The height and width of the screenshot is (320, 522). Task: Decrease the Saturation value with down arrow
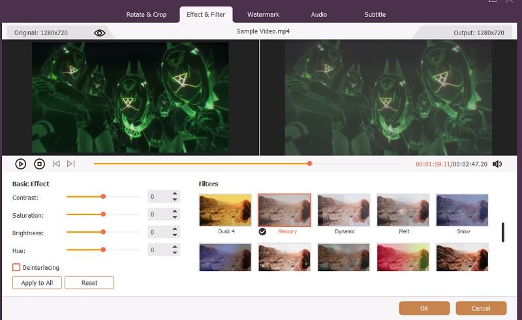pyautogui.click(x=175, y=218)
